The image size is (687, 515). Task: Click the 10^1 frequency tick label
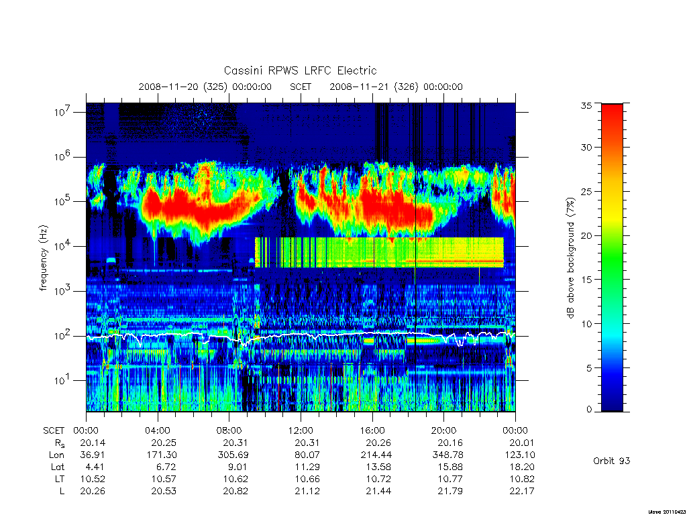(62, 380)
